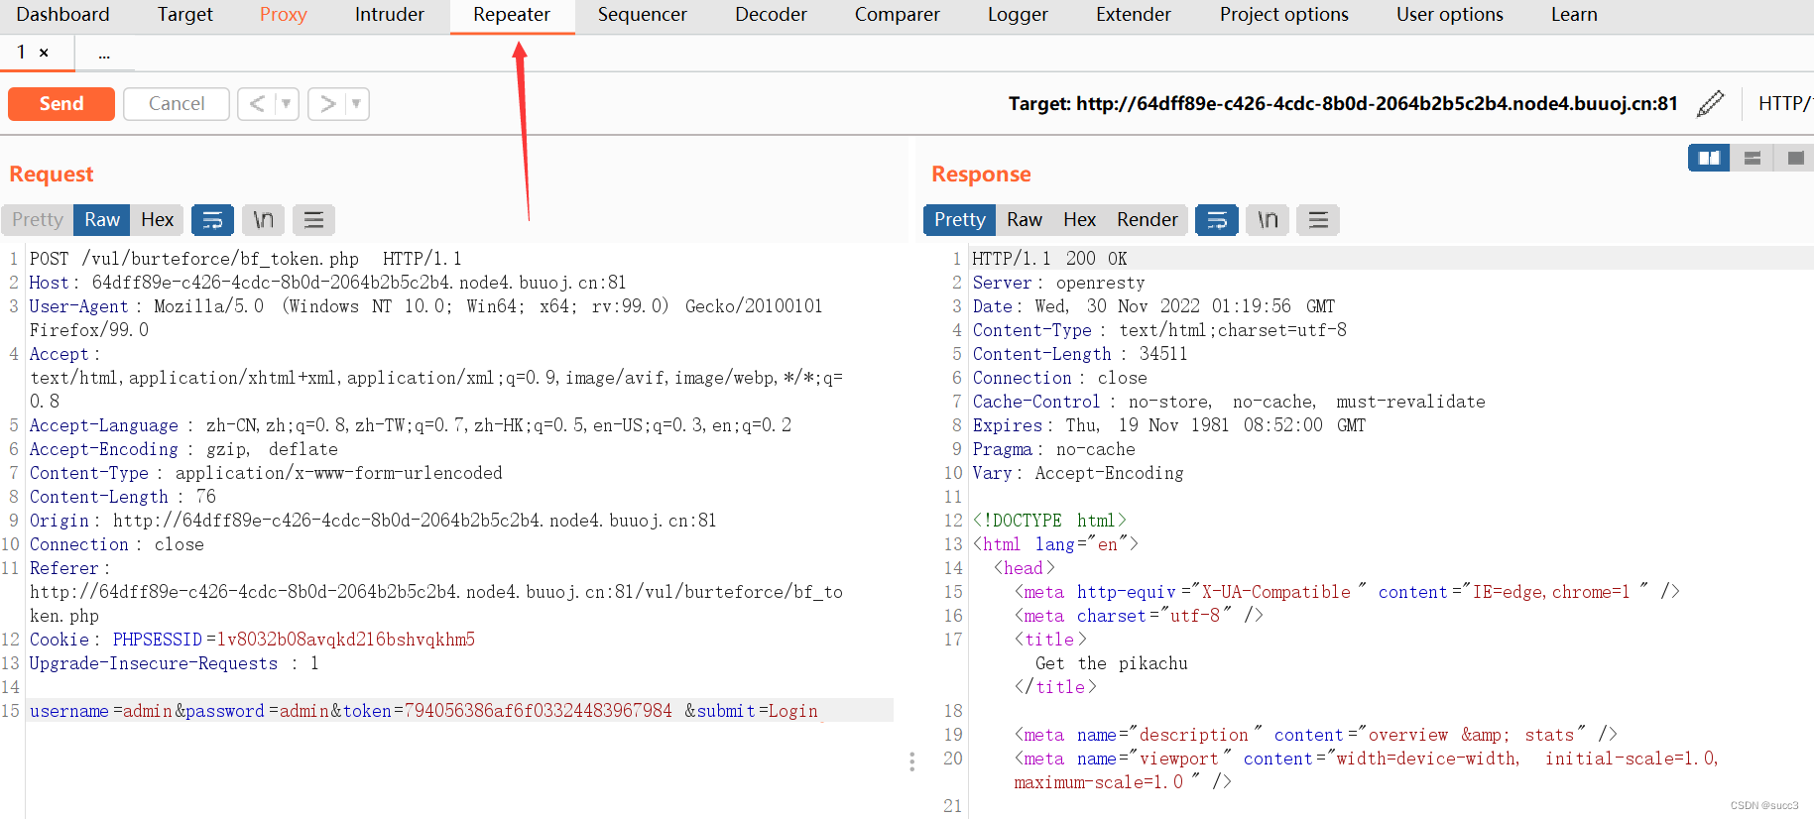The width and height of the screenshot is (1814, 819).
Task: Click the token parameter value in body
Action: 538,711
